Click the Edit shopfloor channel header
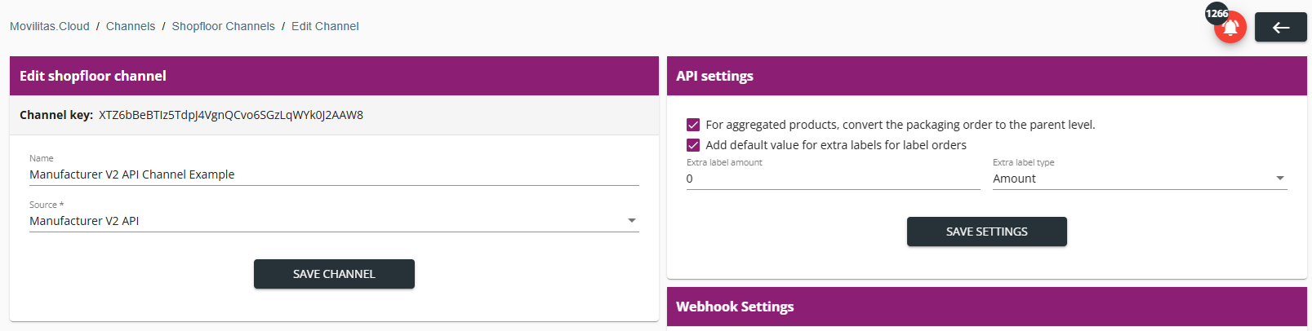This screenshot has width=1312, height=331. (x=334, y=76)
